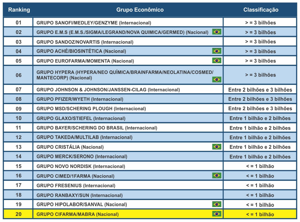Click ranking number 08

tap(19, 99)
